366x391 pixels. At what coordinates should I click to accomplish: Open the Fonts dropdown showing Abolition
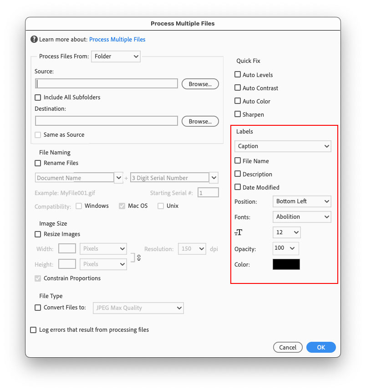[302, 217]
